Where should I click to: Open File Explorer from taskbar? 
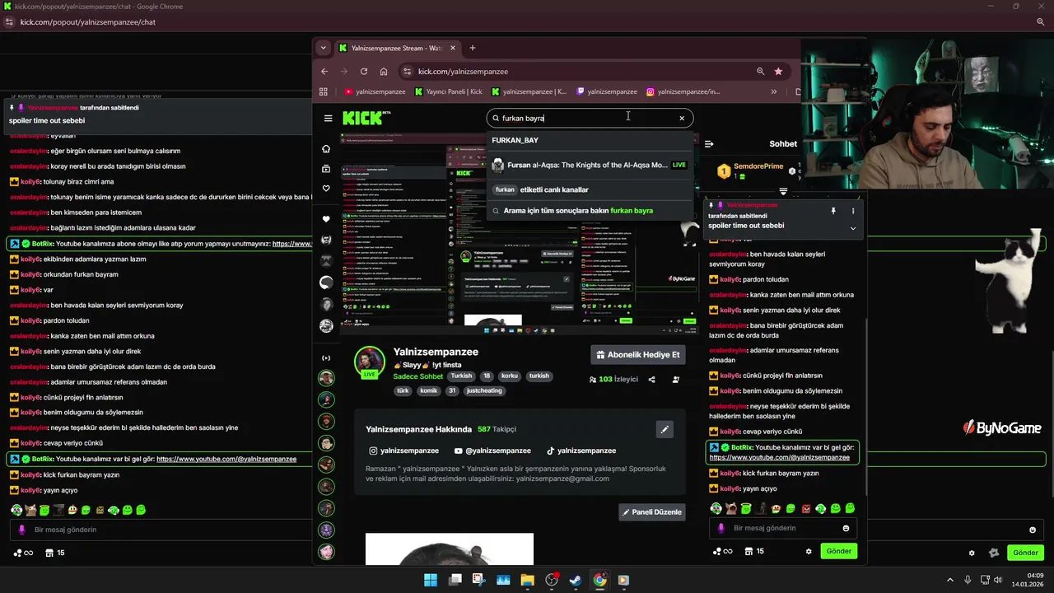pyautogui.click(x=527, y=580)
